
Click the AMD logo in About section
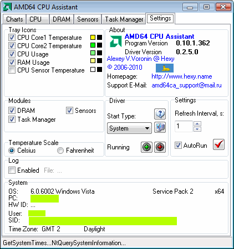[115, 41]
